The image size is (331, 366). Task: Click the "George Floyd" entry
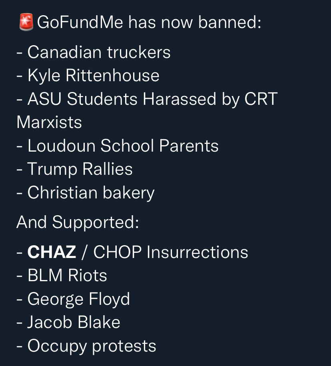coord(78,299)
